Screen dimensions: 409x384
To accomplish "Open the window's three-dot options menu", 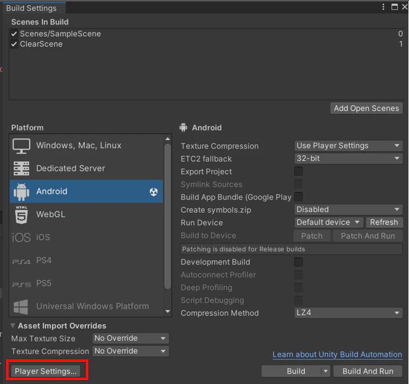I will coord(383,7).
